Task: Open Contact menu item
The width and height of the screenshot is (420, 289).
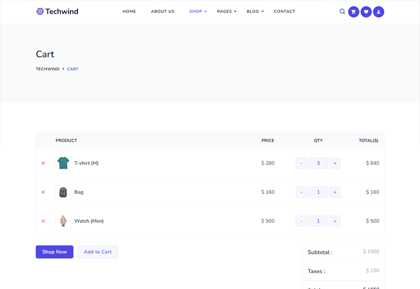Action: [285, 11]
